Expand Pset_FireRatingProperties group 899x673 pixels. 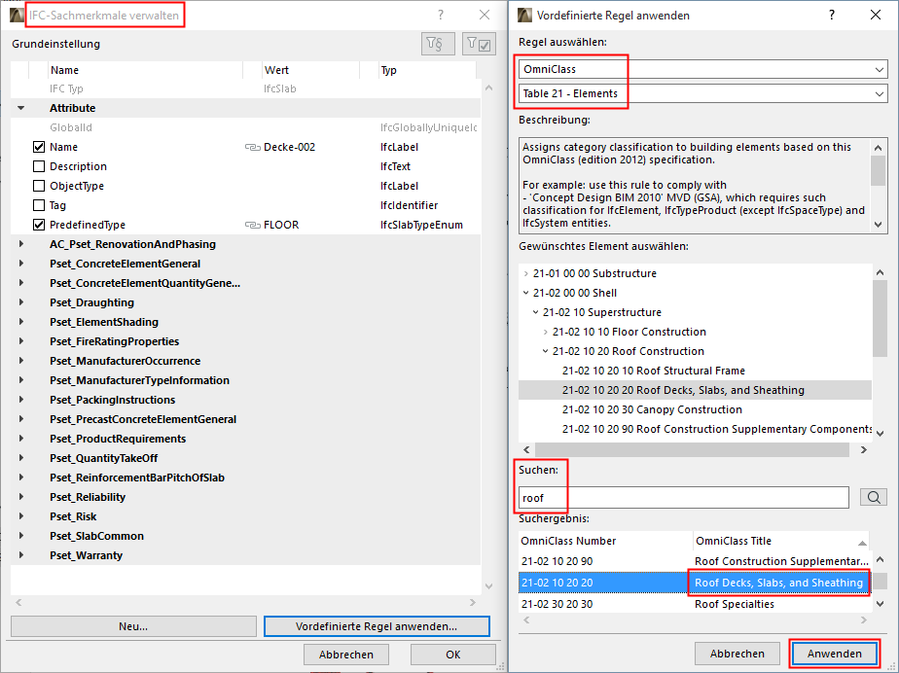(x=21, y=341)
